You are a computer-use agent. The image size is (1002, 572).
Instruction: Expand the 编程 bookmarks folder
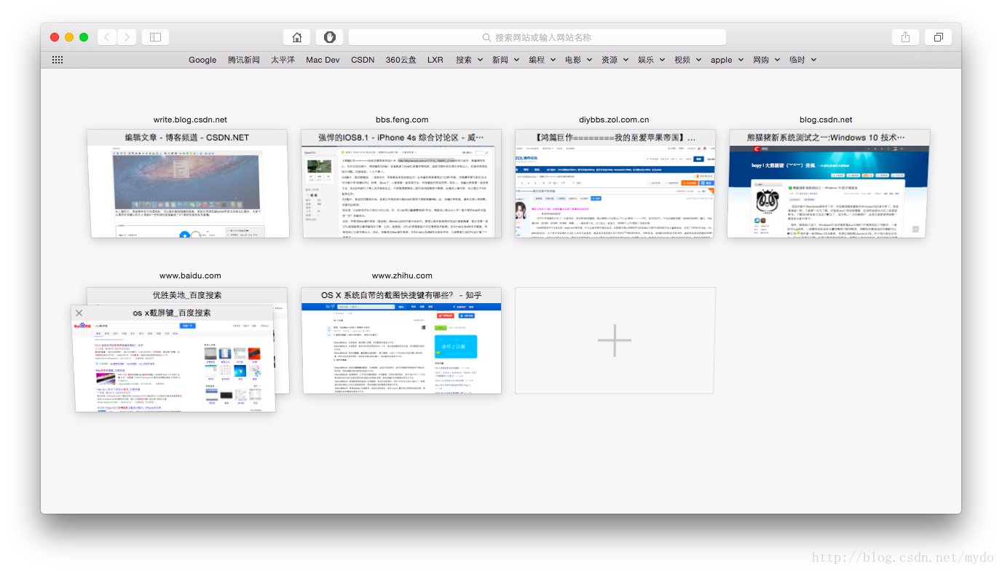[542, 60]
